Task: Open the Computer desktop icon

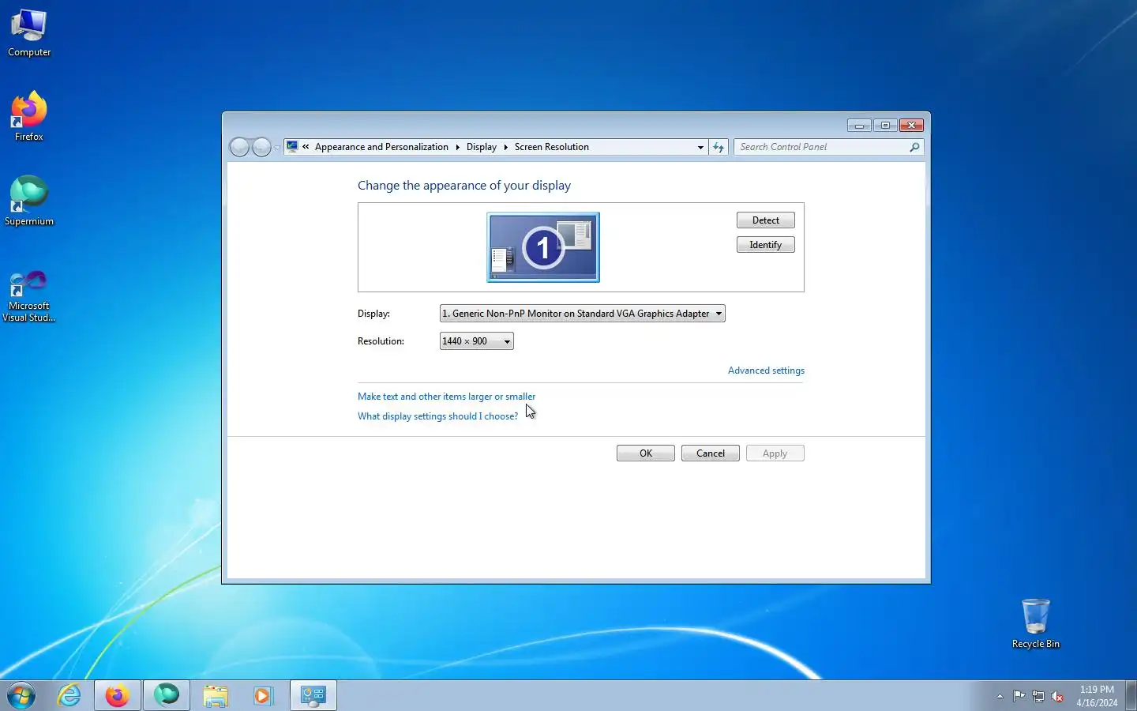Action: coord(29,33)
